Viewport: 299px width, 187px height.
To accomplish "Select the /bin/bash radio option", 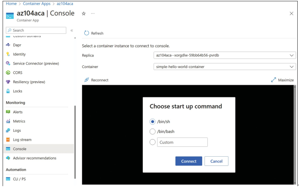I will pyautogui.click(x=152, y=131).
